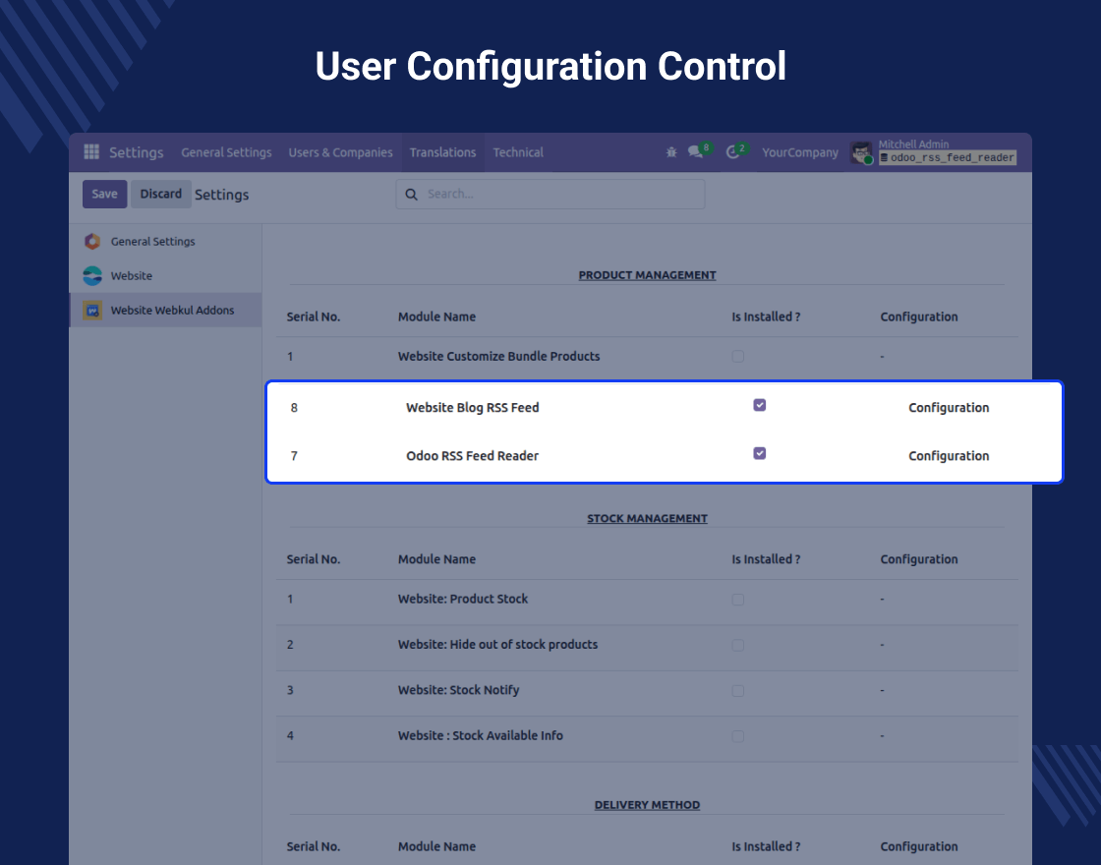Select the Website globe sidebar icon
This screenshot has width=1101, height=865.
(92, 276)
